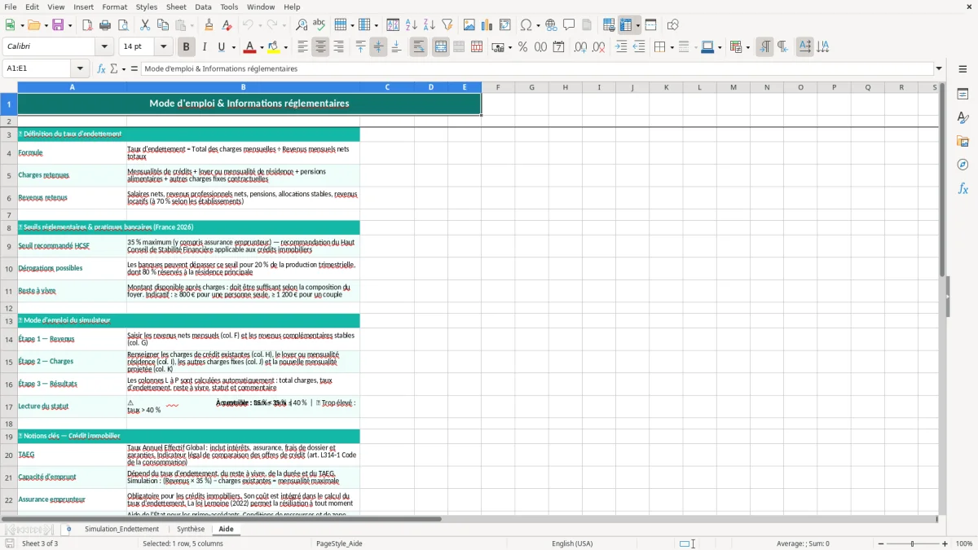Click the zoom in plus button

click(945, 543)
